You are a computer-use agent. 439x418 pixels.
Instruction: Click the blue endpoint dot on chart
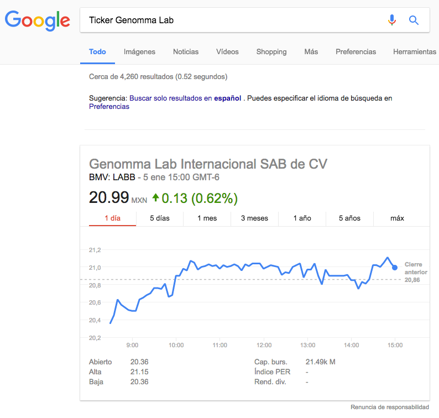(394, 268)
